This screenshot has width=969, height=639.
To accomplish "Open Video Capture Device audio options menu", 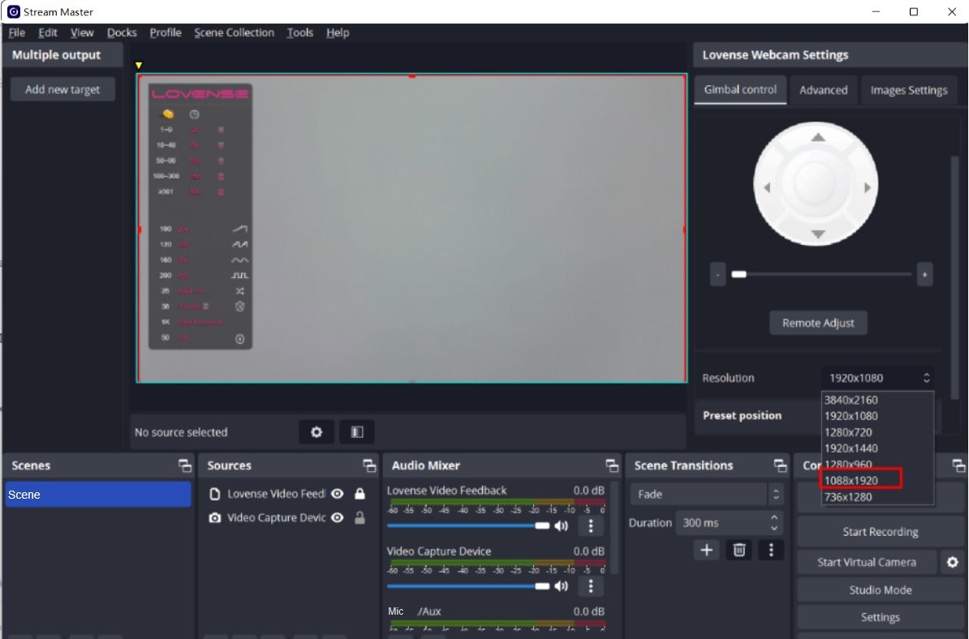I will (590, 586).
